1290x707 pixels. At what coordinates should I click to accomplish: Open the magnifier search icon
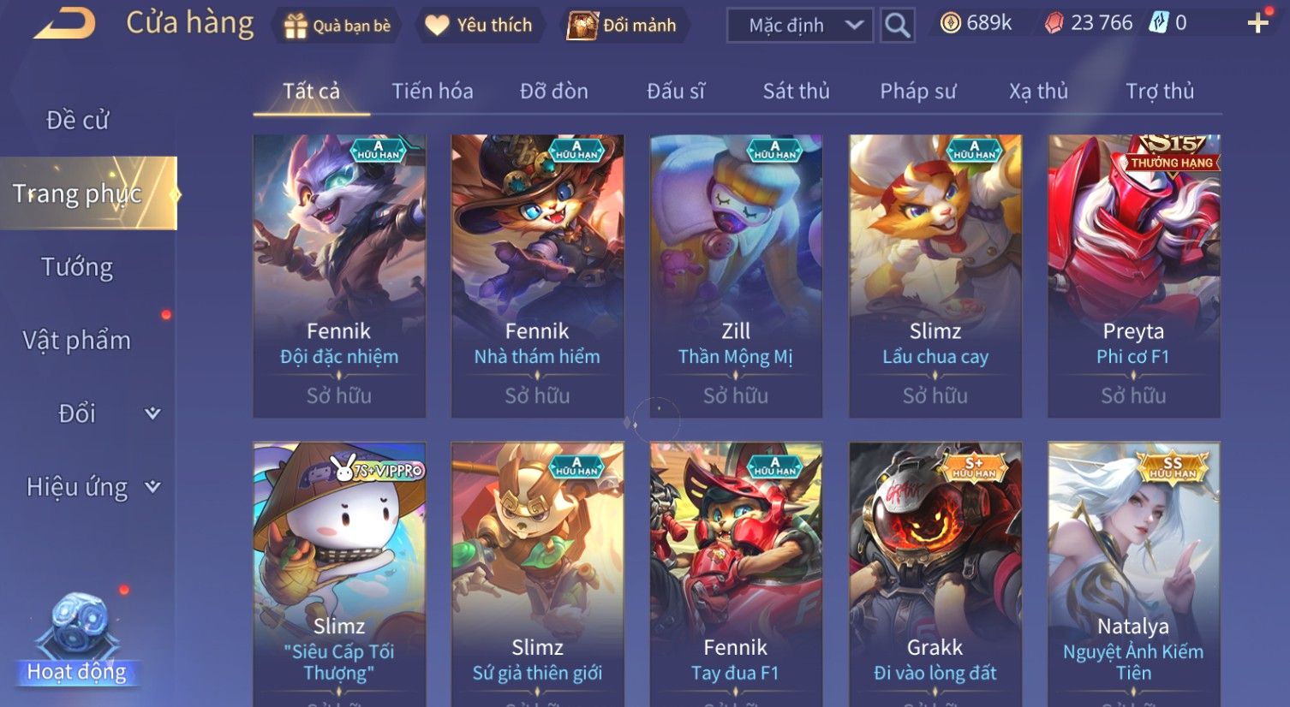897,26
